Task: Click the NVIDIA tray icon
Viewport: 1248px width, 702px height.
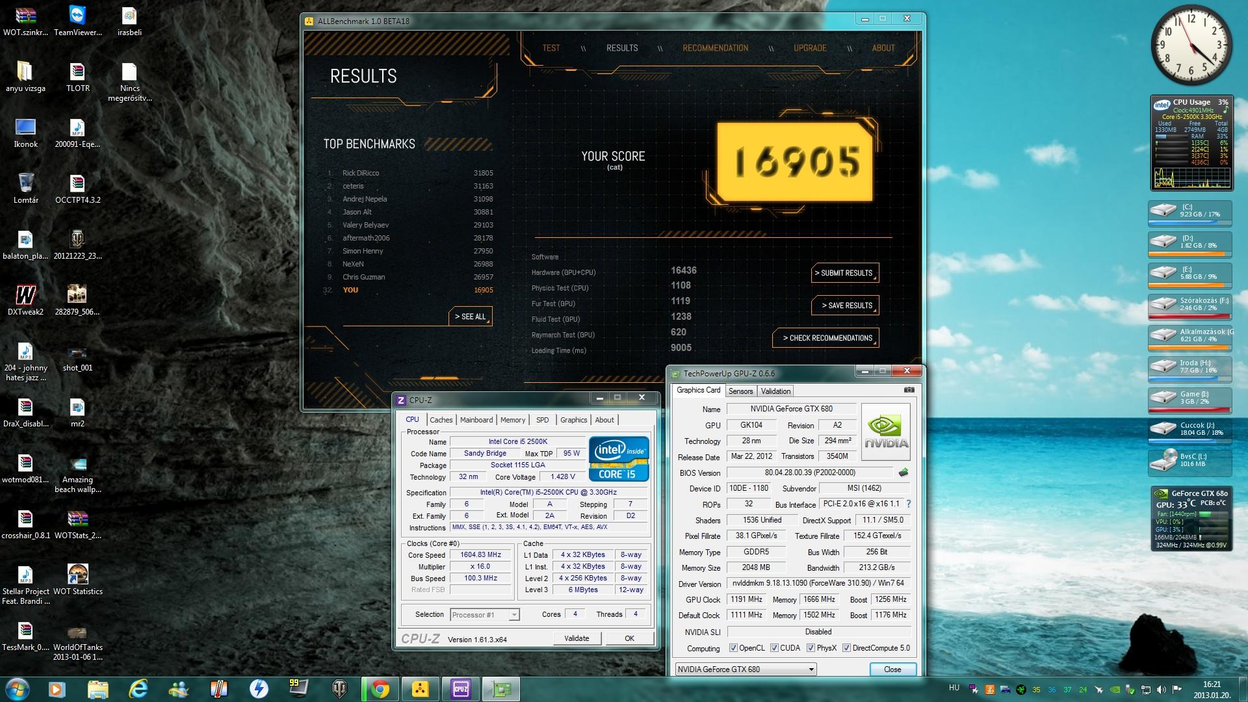Action: tap(1115, 690)
